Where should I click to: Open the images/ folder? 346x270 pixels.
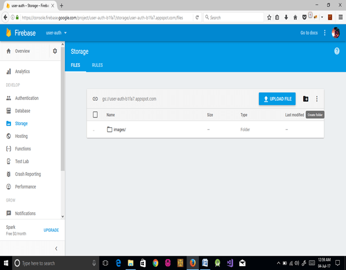(x=119, y=129)
